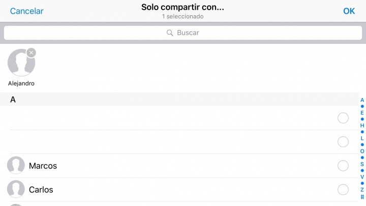Image resolution: width=366 pixels, height=206 pixels.
Task: Select the first blank contact's radio button
Action: [343, 118]
